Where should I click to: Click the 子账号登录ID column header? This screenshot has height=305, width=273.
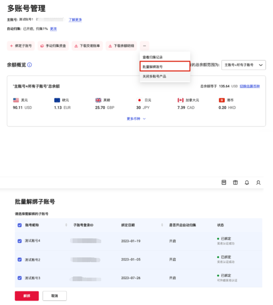tap(83, 225)
